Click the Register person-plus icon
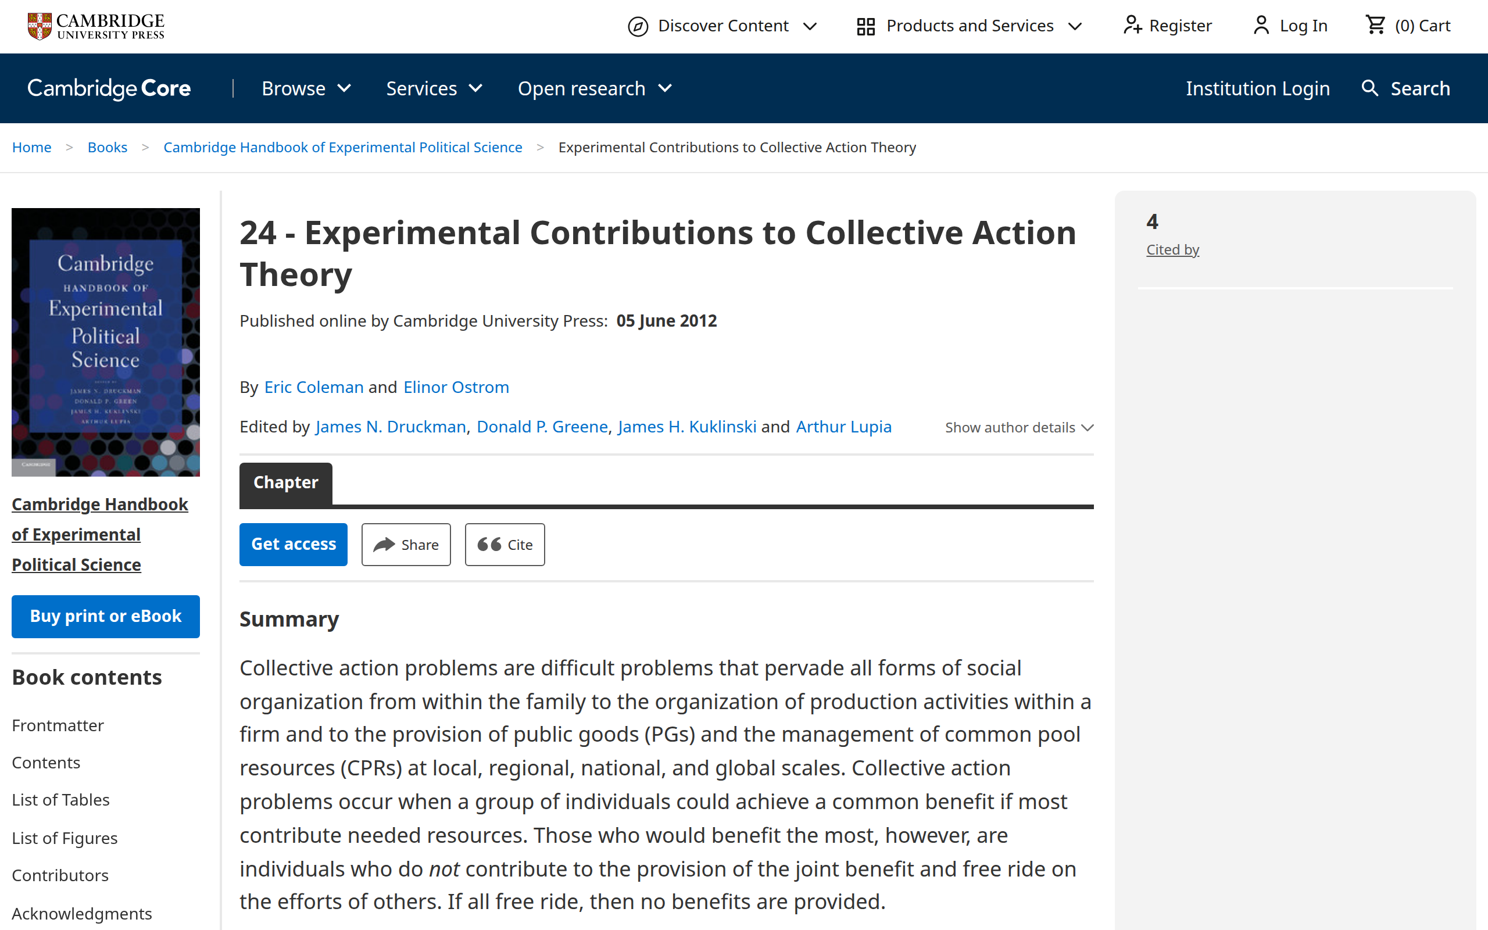 pos(1133,25)
